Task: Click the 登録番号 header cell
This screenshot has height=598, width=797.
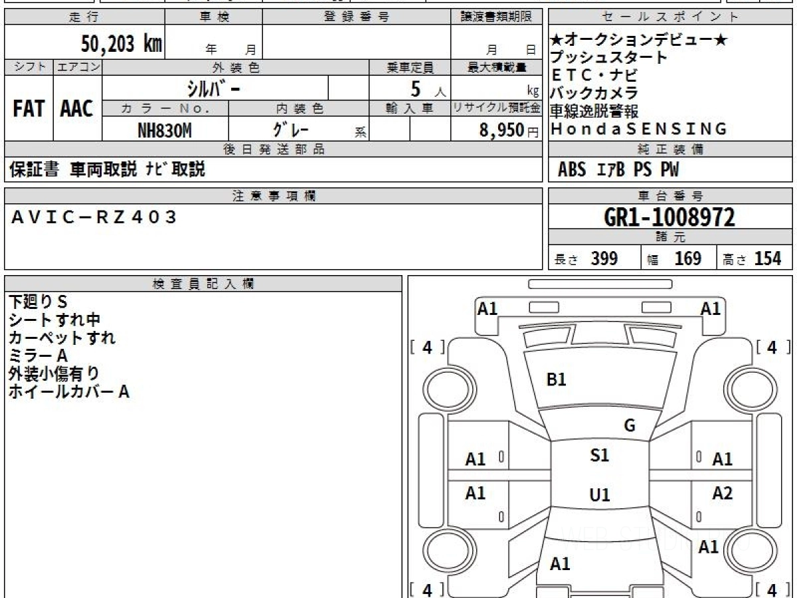Action: coord(357,17)
